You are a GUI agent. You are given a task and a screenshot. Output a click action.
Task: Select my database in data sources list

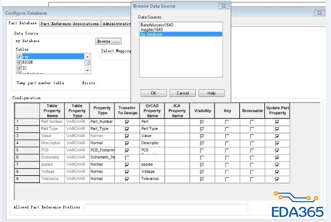(x=181, y=34)
